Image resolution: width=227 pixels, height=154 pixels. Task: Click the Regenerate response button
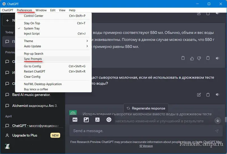click(x=146, y=108)
